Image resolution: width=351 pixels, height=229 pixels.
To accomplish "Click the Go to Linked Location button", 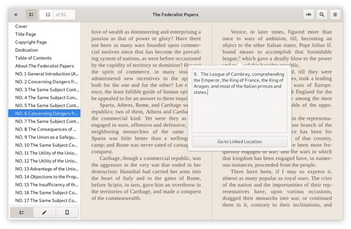I will pyautogui.click(x=239, y=142).
